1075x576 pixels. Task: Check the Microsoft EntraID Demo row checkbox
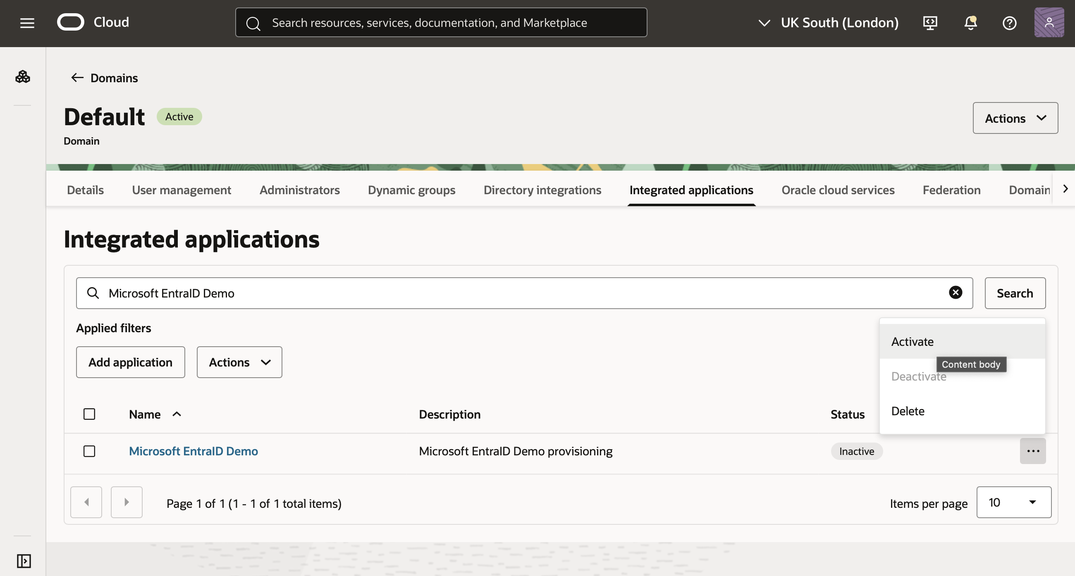point(89,451)
